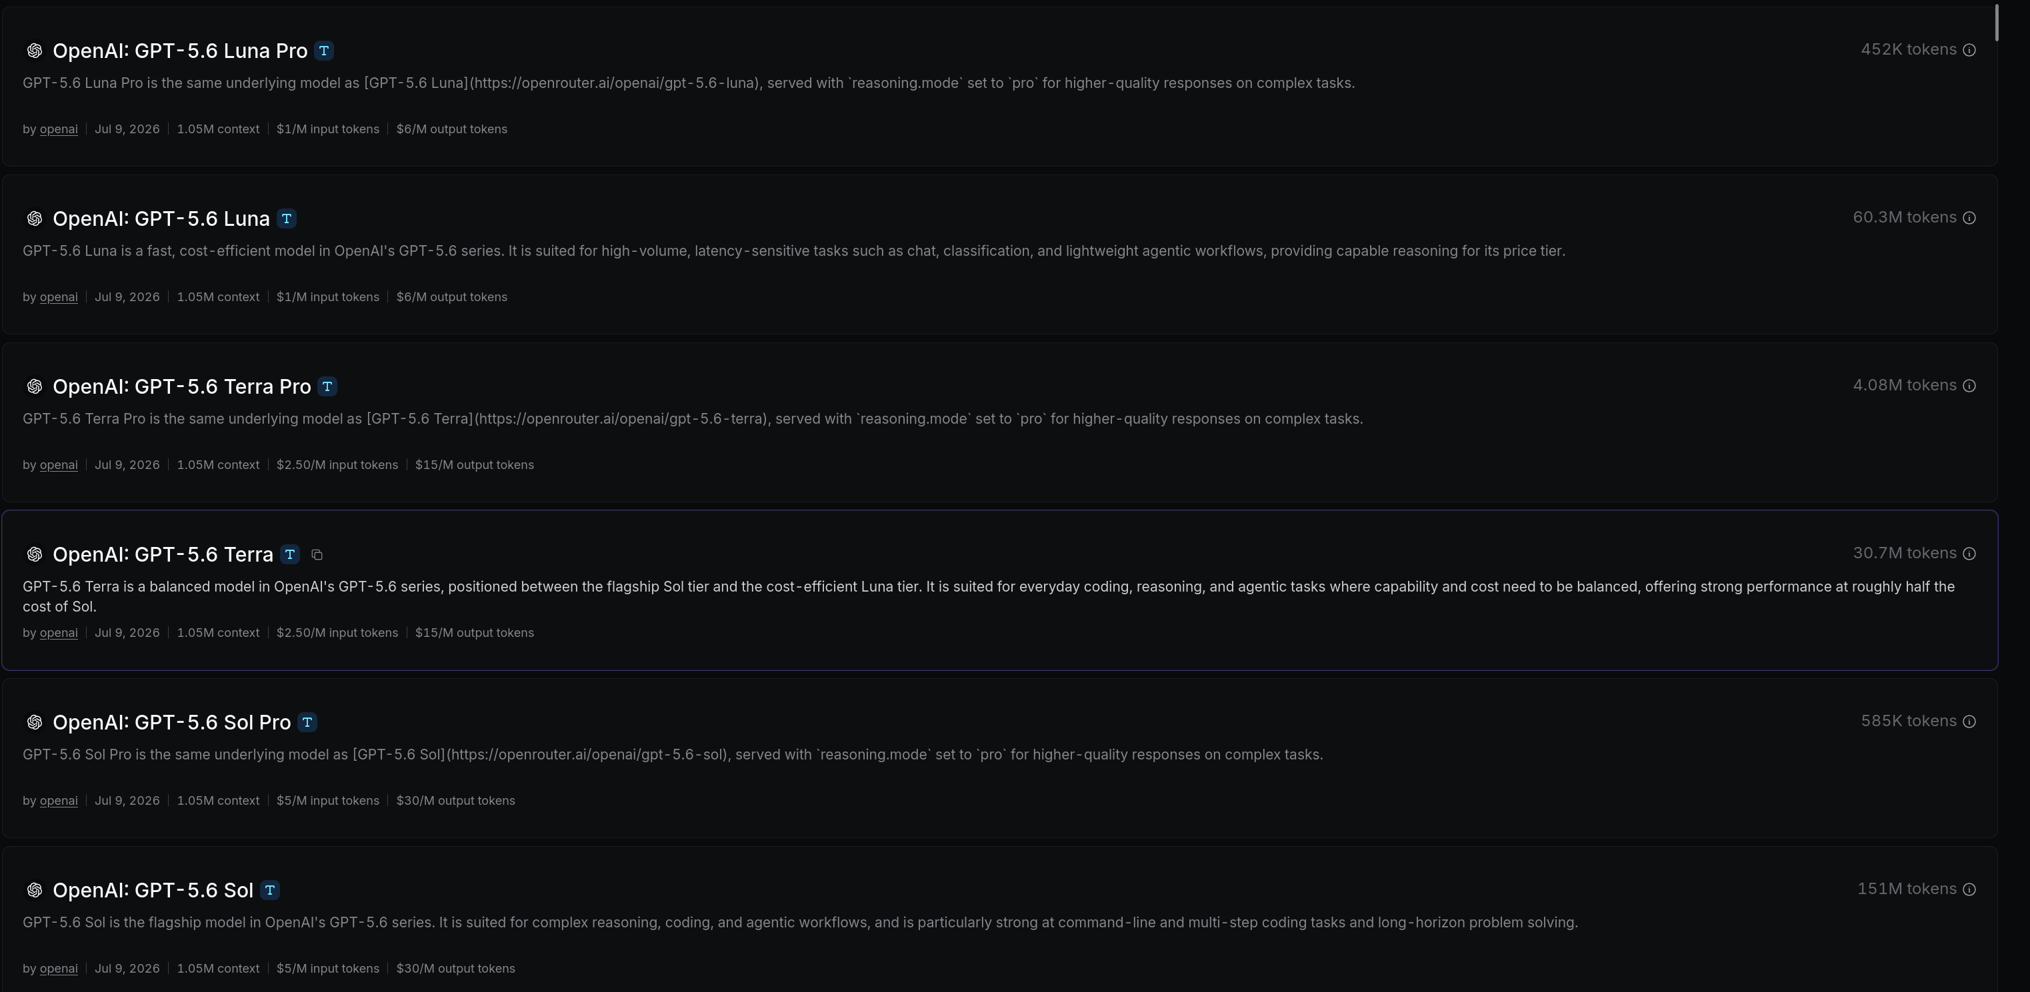Open the OpenAI: GPT-5.6 Luna model page
The height and width of the screenshot is (992, 2030).
click(x=161, y=219)
